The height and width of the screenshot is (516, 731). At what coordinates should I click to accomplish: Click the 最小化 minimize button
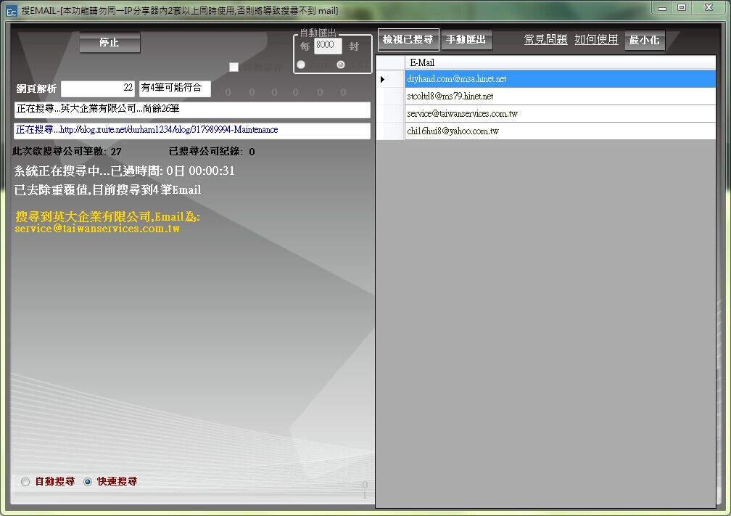tap(644, 40)
